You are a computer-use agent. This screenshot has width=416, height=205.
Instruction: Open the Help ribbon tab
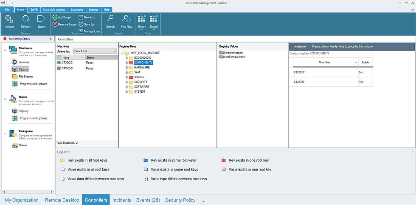[x=107, y=10]
